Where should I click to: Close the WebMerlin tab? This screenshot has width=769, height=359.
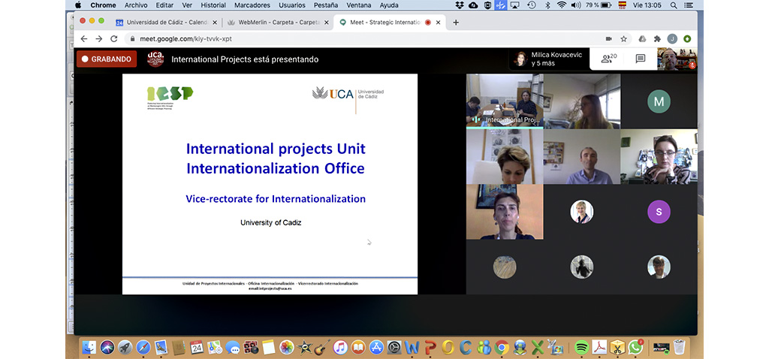click(327, 23)
